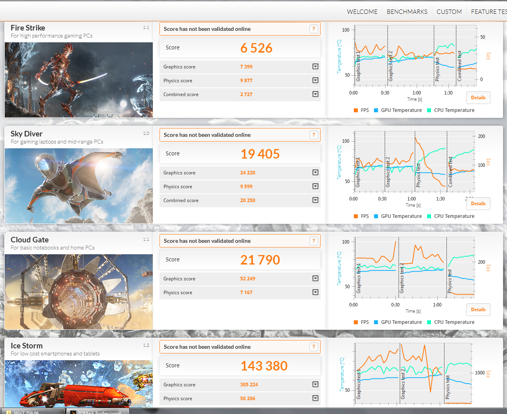507x414 pixels.
Task: Click Fire Strike Graphics score value 7 399
Action: pyautogui.click(x=246, y=66)
